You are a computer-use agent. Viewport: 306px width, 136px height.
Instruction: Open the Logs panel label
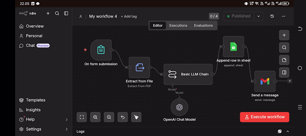tap(81, 132)
